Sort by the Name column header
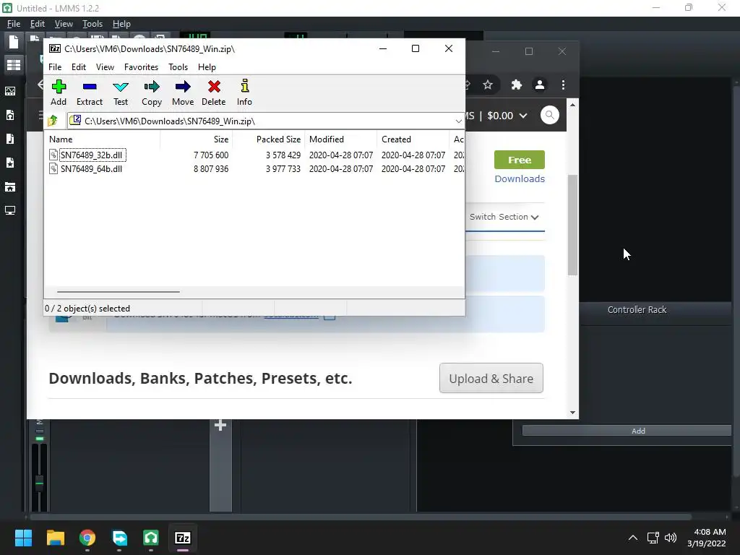The height and width of the screenshot is (555, 740). click(103, 139)
